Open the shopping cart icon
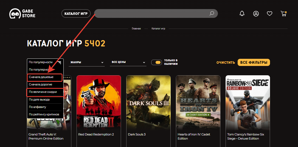The image size is (298, 147). [x=283, y=13]
